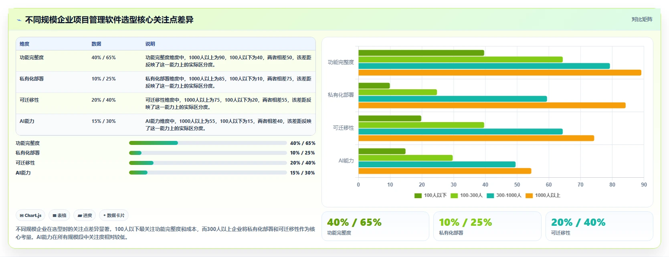Click the 40% / 65% 功能完整度 stat card

(375, 226)
